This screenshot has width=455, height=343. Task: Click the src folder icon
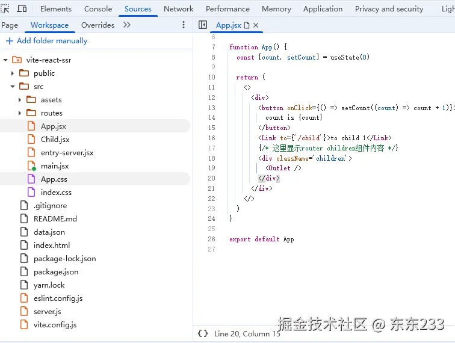[x=24, y=86]
